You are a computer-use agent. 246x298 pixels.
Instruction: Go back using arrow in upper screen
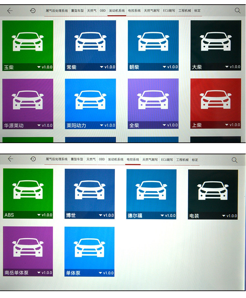[x=10, y=11]
